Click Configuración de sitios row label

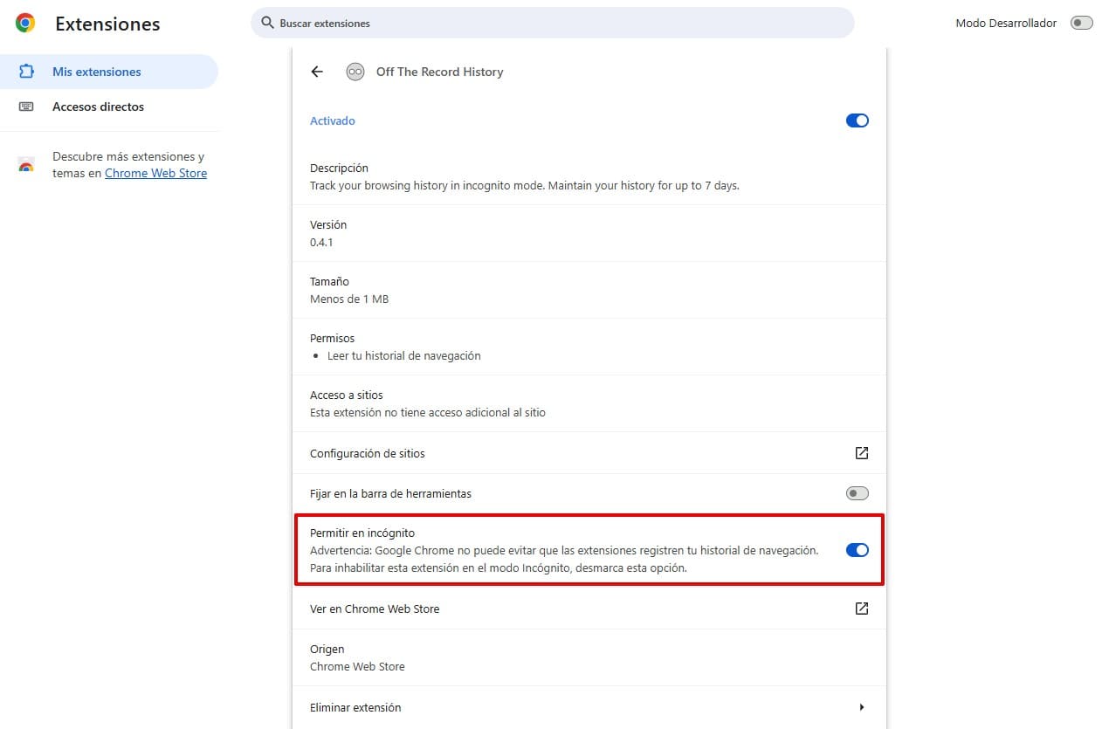pyautogui.click(x=368, y=453)
